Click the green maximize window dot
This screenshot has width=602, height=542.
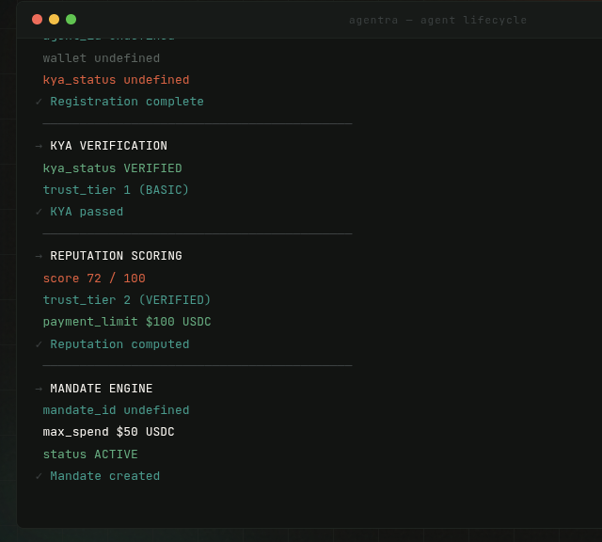pos(71,19)
